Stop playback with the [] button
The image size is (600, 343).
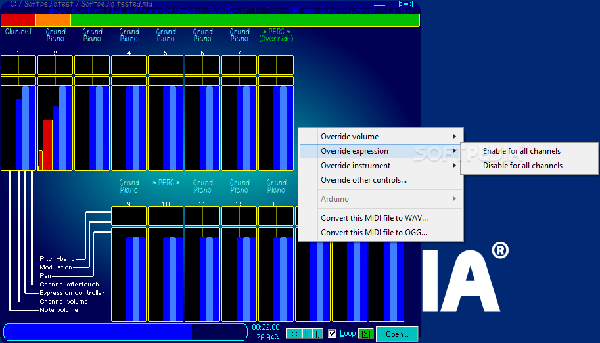pyautogui.click(x=318, y=333)
